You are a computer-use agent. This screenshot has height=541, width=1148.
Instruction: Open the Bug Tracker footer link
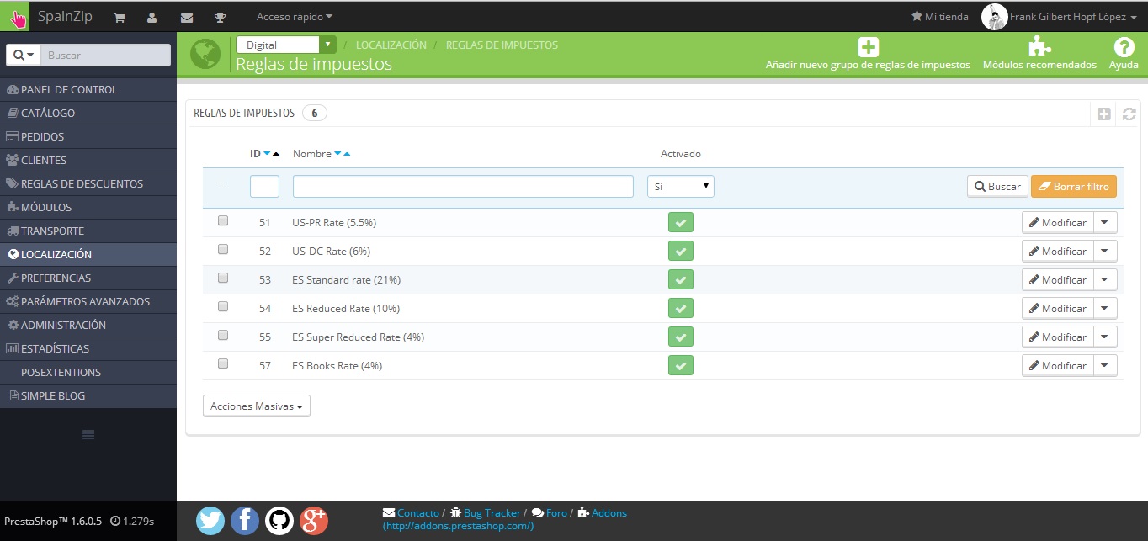[492, 513]
